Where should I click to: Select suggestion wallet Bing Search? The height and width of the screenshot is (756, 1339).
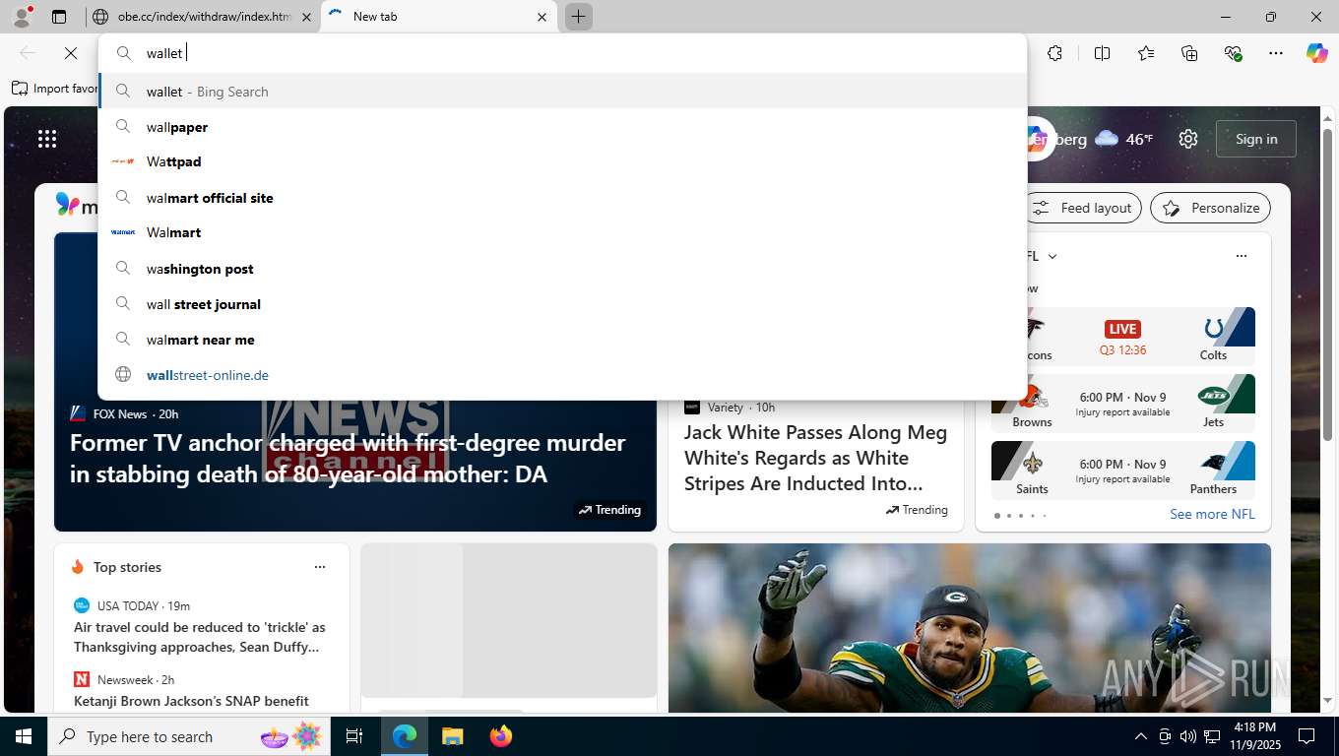click(562, 92)
